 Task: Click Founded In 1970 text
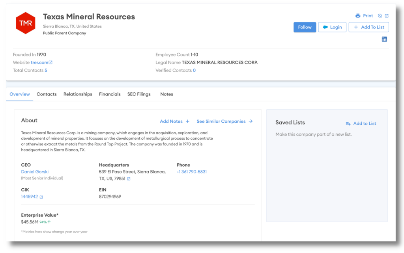click(29, 54)
